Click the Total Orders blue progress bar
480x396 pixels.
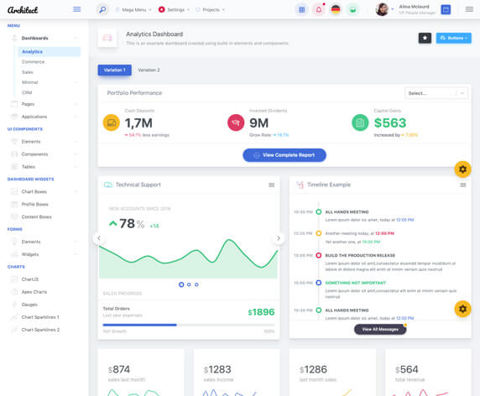click(140, 325)
